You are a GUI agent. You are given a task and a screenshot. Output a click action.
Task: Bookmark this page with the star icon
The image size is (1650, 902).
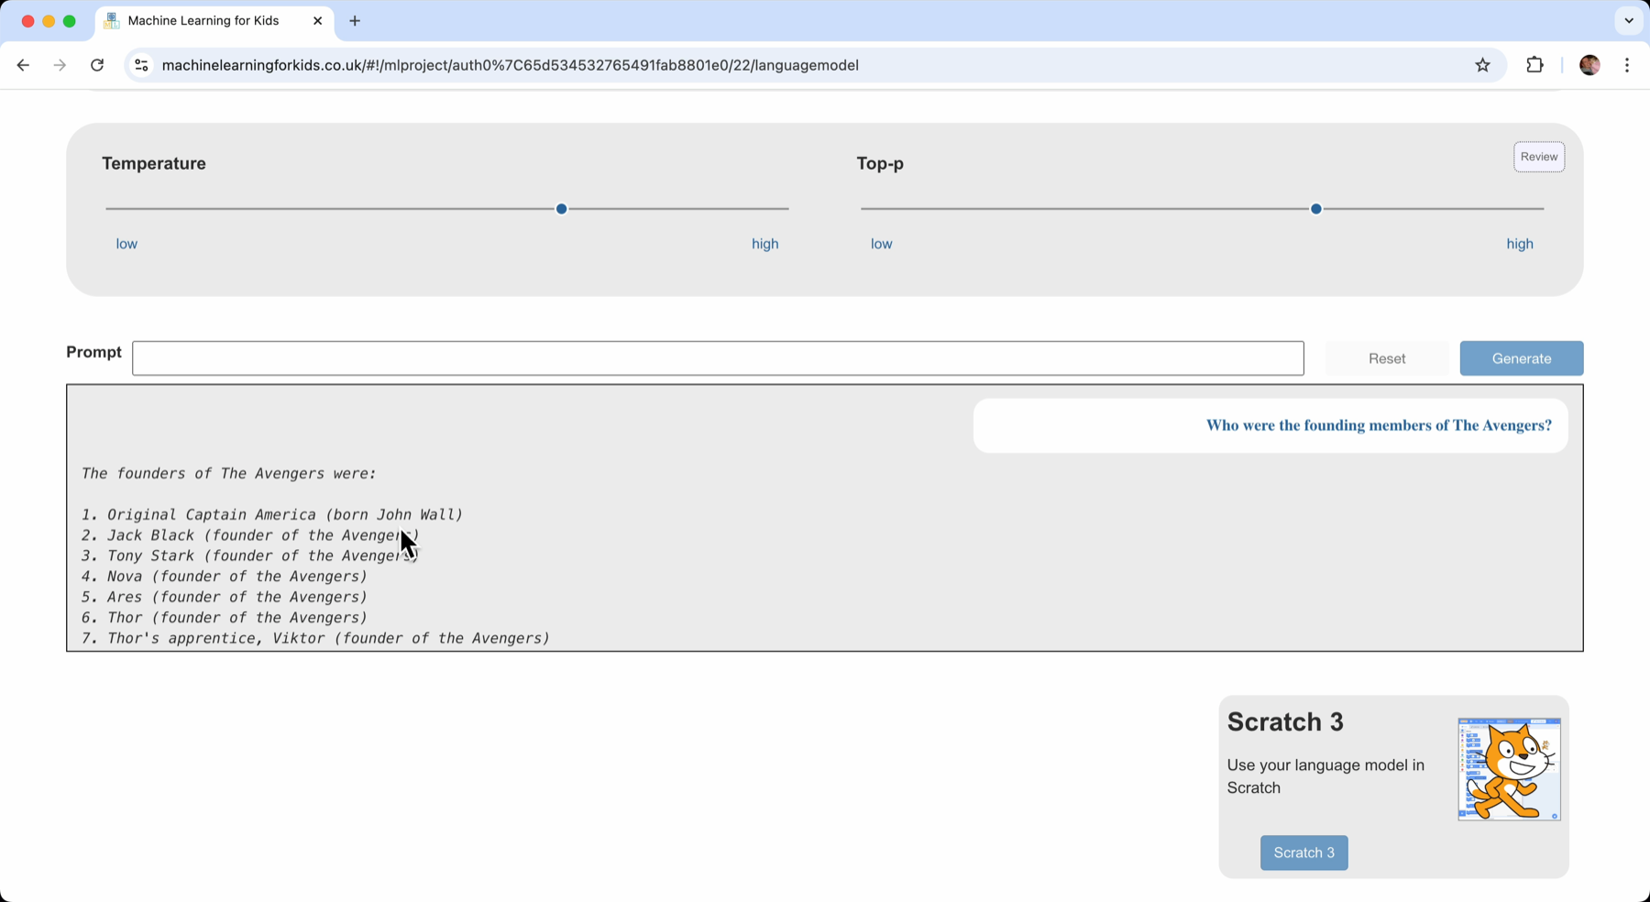pos(1482,65)
